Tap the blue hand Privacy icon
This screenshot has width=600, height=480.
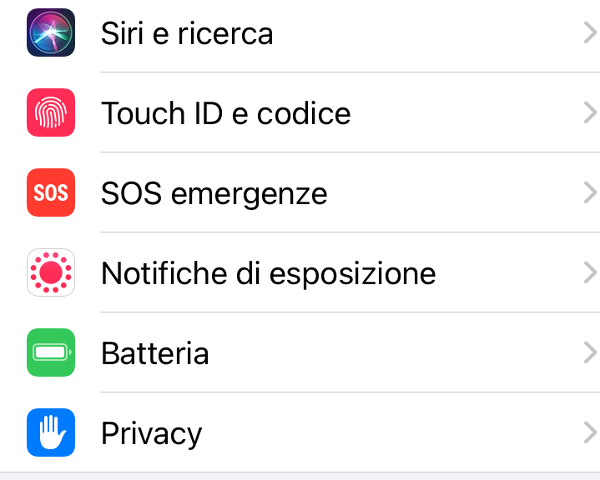coord(51,432)
